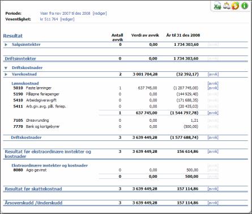Click the Arb.giv.avg. amount (20 435,03)
Image resolution: width=252 pixels, height=214 pixels.
(x=189, y=106)
